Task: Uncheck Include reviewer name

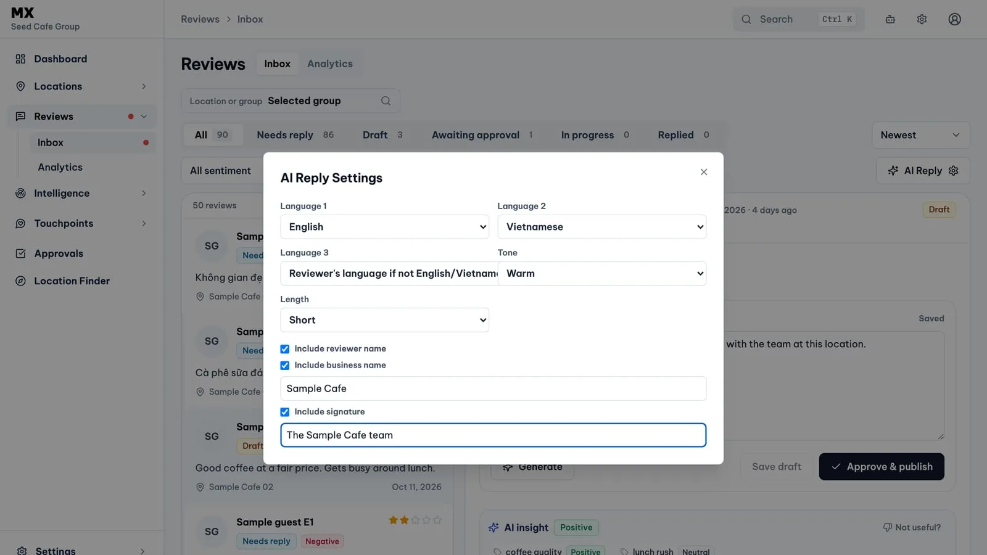Action: click(x=285, y=349)
